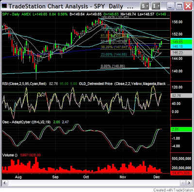Click the Osc - AdaptCyber indicator label

[x=26, y=122]
